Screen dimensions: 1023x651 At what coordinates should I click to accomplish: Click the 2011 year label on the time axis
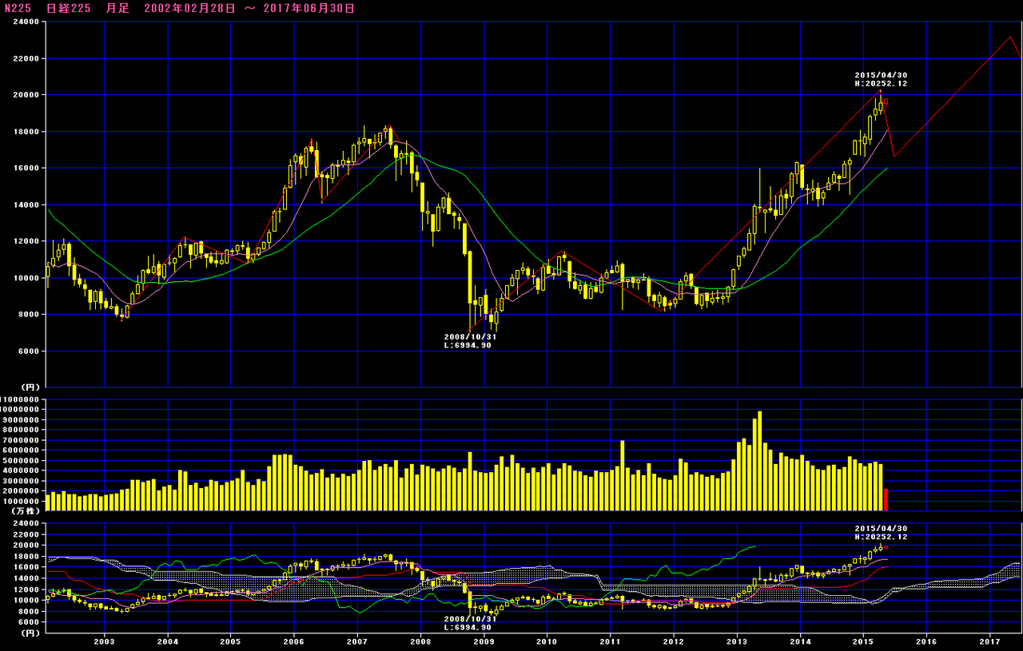click(610, 641)
